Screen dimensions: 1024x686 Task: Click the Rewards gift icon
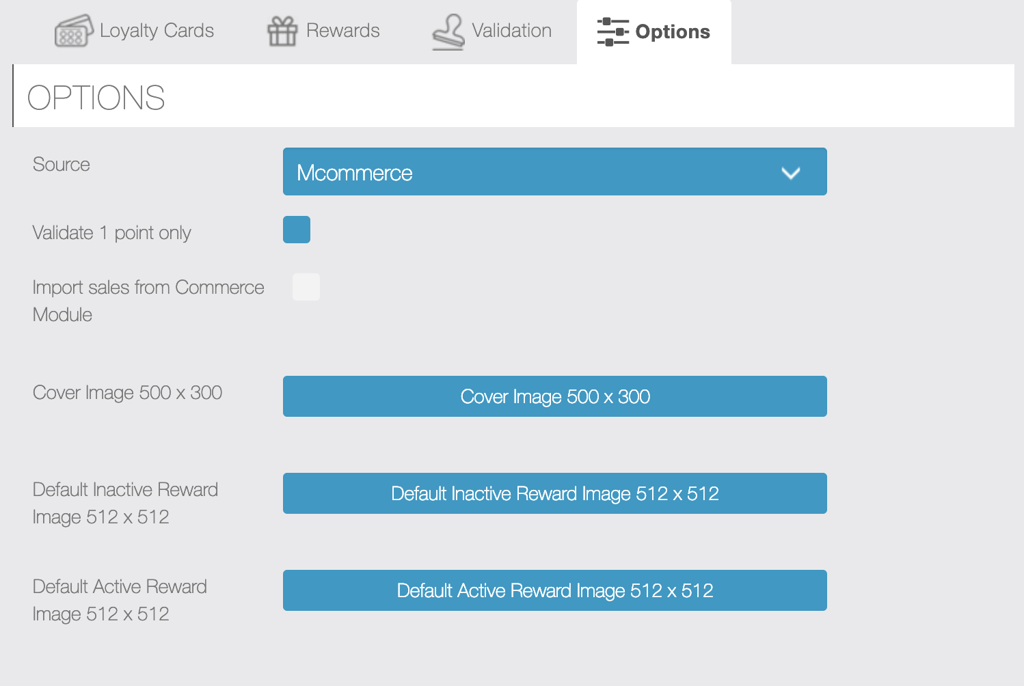pyautogui.click(x=282, y=31)
